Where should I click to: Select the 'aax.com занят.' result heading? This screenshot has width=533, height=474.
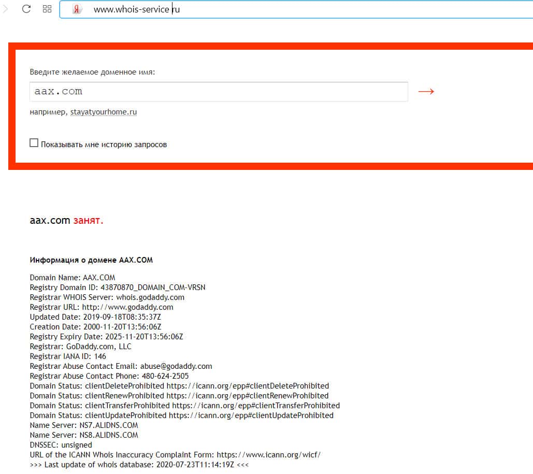(67, 220)
